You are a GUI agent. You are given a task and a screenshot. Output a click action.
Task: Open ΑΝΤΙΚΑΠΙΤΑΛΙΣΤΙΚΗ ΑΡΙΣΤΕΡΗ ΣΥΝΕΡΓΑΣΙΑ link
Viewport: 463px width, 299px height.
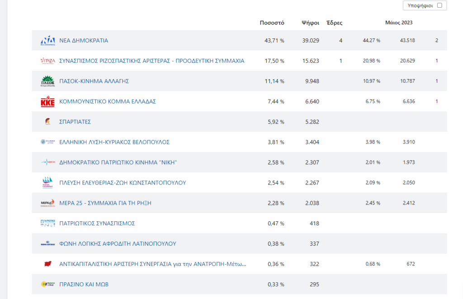[153, 264]
